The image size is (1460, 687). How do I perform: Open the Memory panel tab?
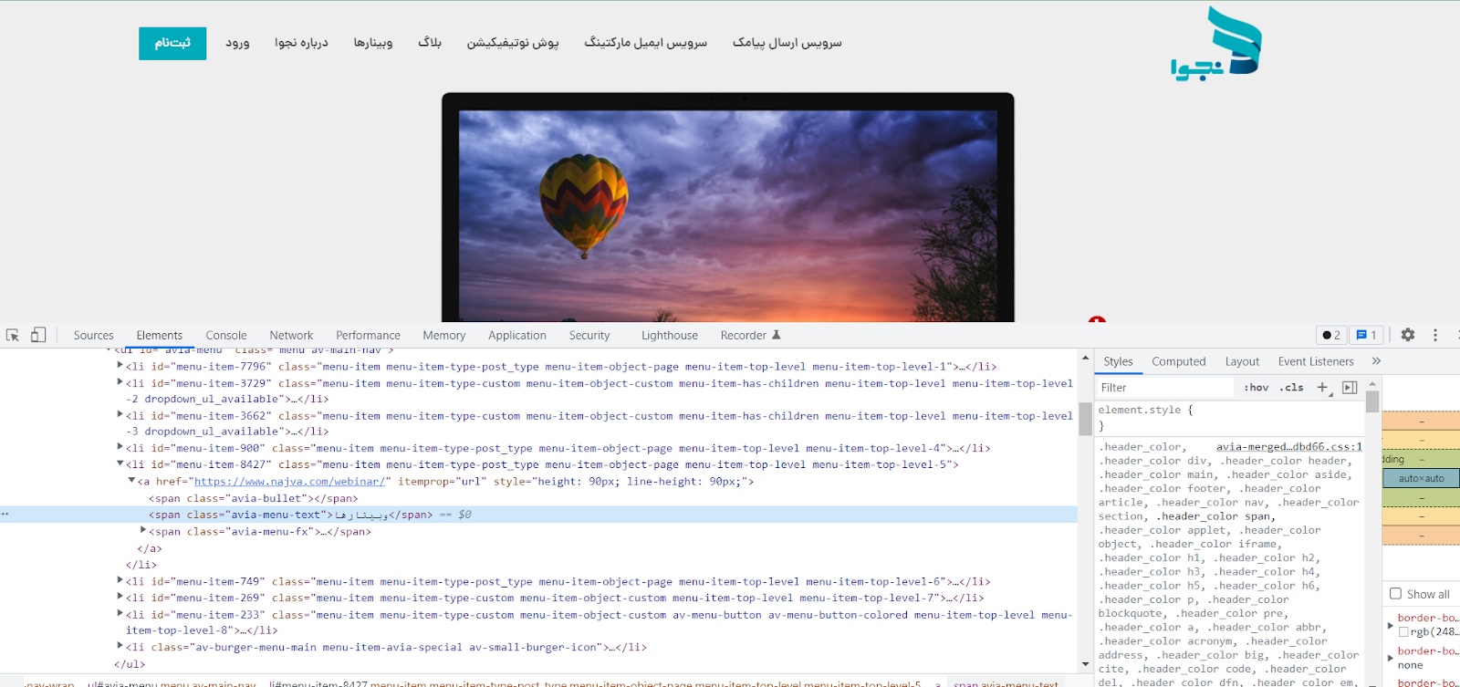click(444, 335)
